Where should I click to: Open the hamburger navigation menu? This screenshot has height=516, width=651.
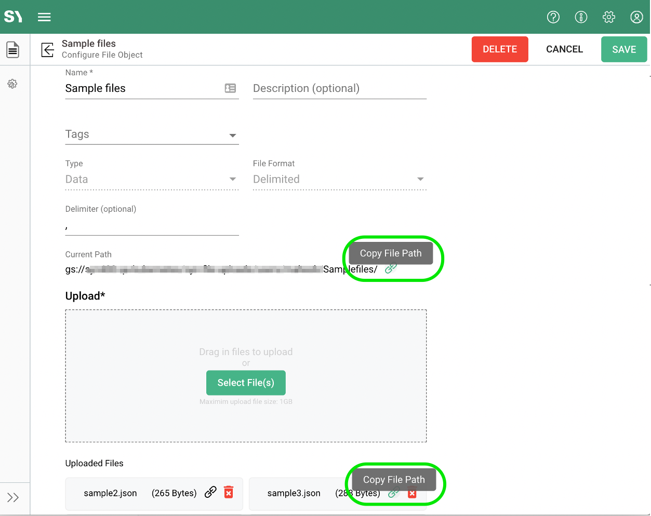(x=44, y=17)
